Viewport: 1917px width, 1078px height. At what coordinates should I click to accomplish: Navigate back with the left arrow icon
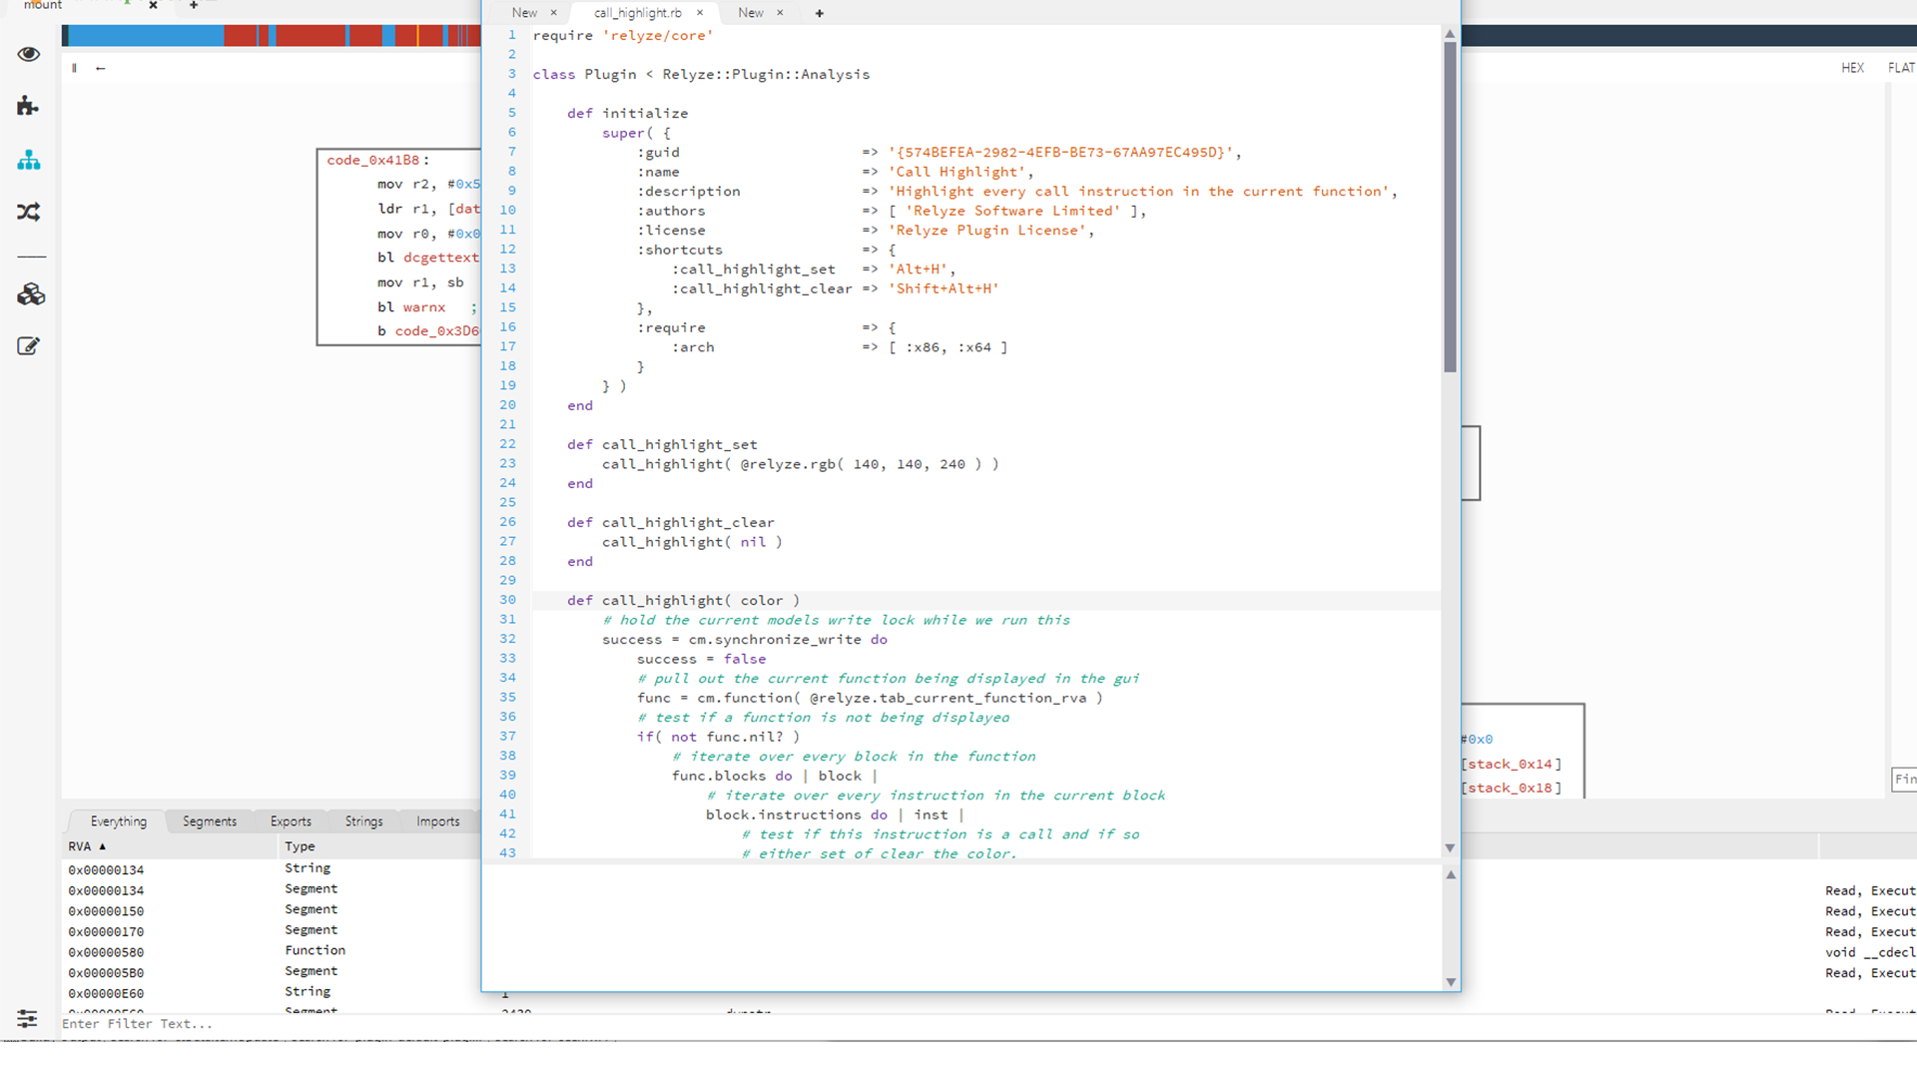pos(100,68)
